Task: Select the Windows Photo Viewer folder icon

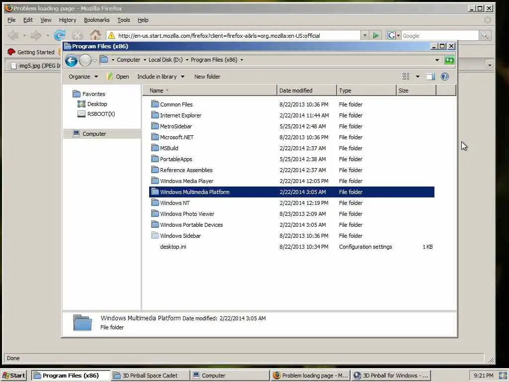Action: pos(155,213)
